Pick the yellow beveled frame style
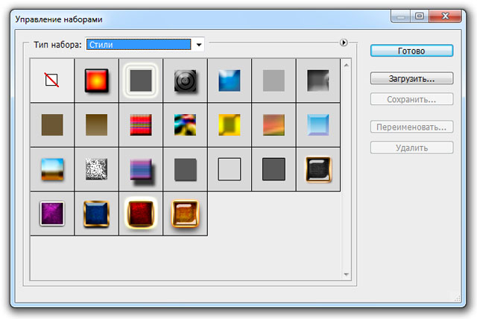Screen dimensions: 477x319 [x=230, y=124]
